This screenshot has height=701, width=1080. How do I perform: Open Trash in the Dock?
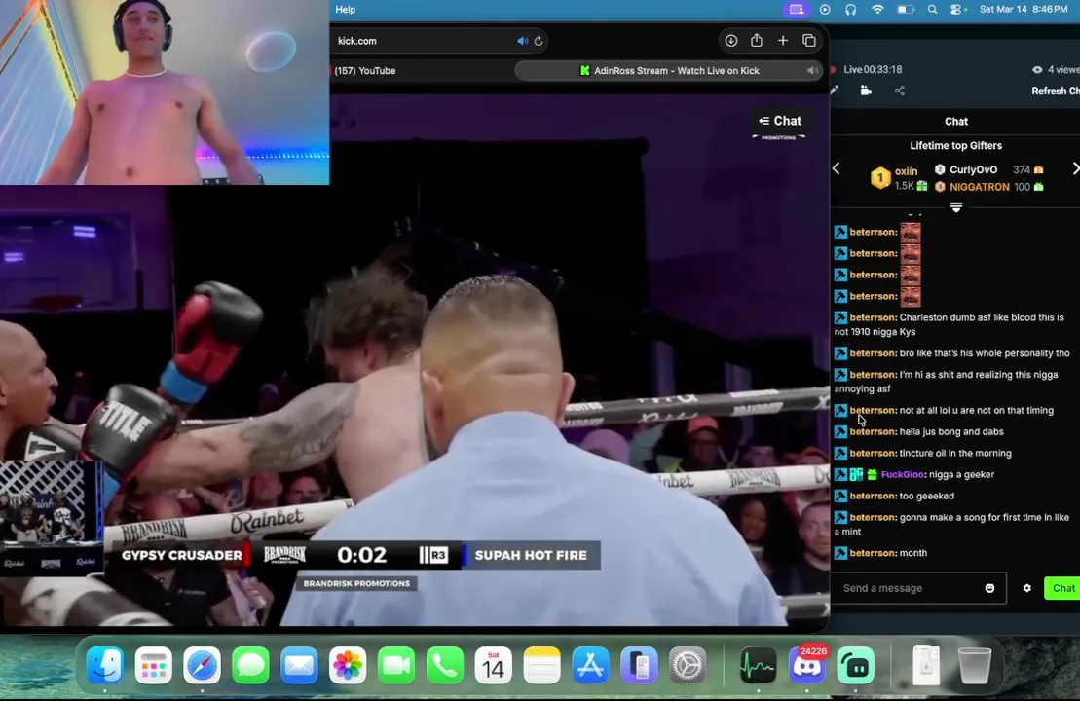point(975,665)
